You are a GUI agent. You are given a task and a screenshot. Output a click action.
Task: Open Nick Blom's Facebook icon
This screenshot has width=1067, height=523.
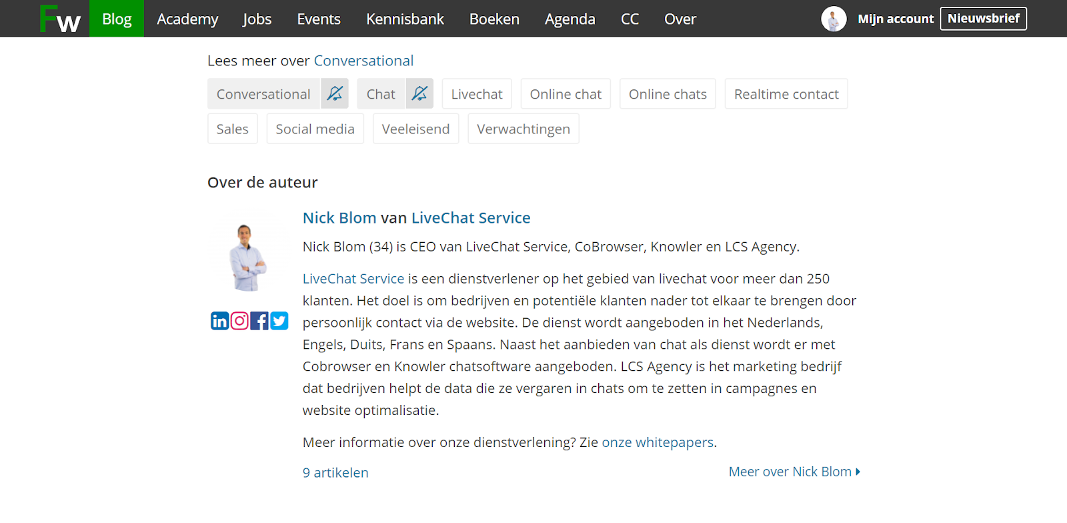(x=259, y=321)
